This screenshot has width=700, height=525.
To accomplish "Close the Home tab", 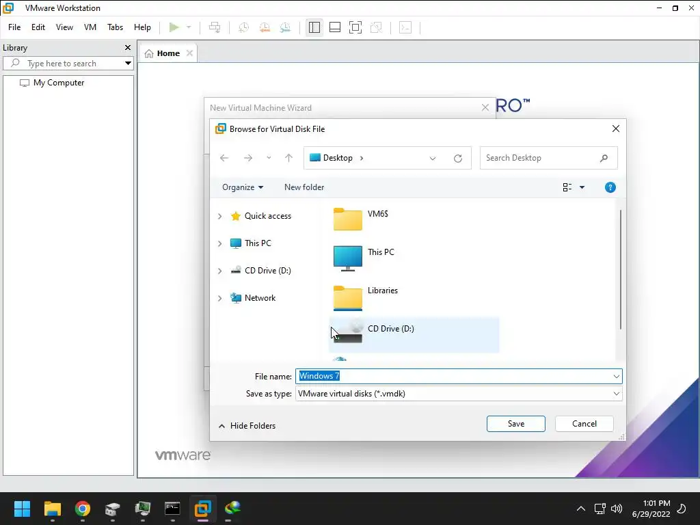I will click(190, 53).
